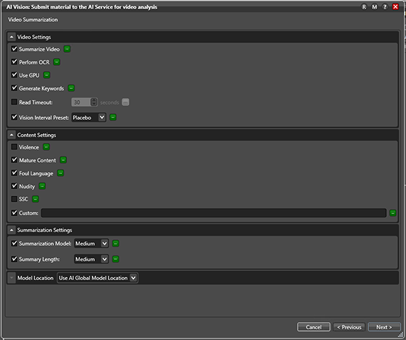The image size is (406, 340).
Task: Click green icon at end of Custom field
Action: [x=393, y=213]
